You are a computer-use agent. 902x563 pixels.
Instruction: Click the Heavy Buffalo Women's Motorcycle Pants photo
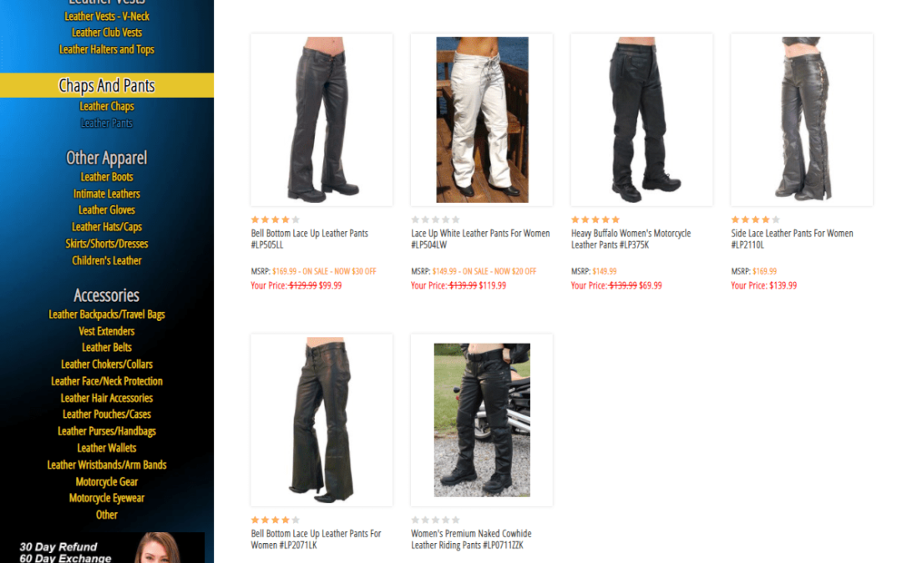coord(641,119)
